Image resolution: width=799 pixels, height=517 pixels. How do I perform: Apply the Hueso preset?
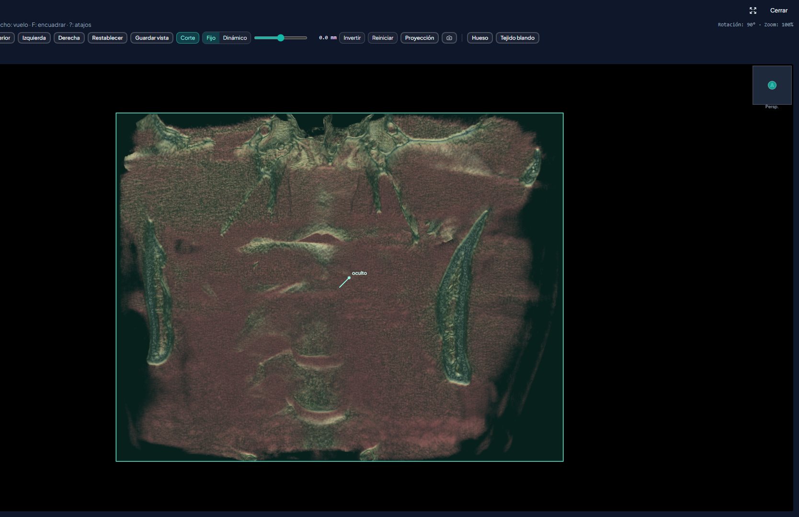click(480, 38)
